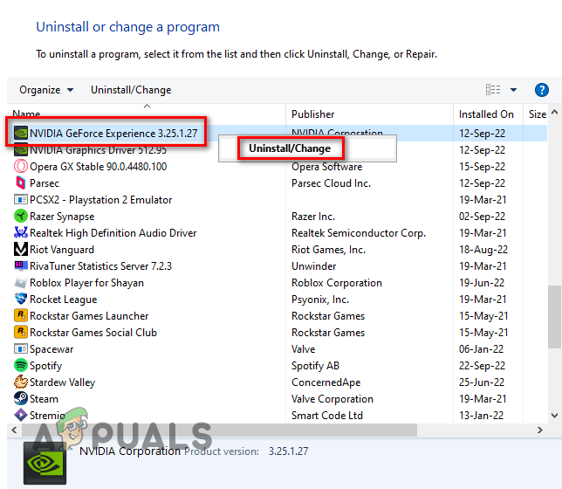Expand the view options dropdown arrow
This screenshot has height=489, width=562.
513,90
